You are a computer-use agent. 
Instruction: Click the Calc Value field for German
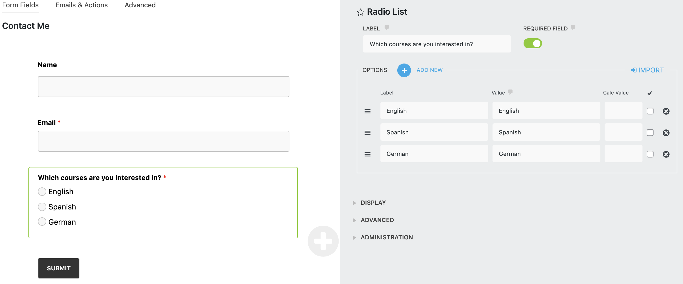623,154
